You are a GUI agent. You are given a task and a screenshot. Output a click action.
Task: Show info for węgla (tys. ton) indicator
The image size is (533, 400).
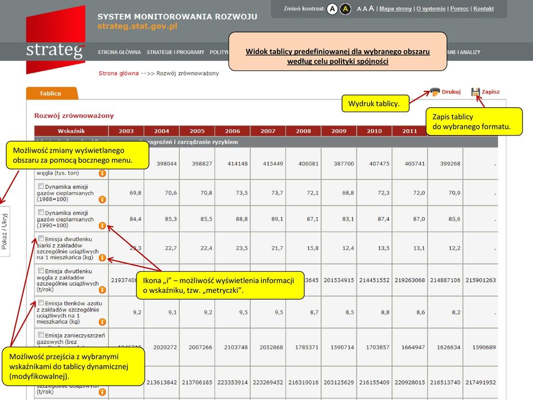(102, 173)
